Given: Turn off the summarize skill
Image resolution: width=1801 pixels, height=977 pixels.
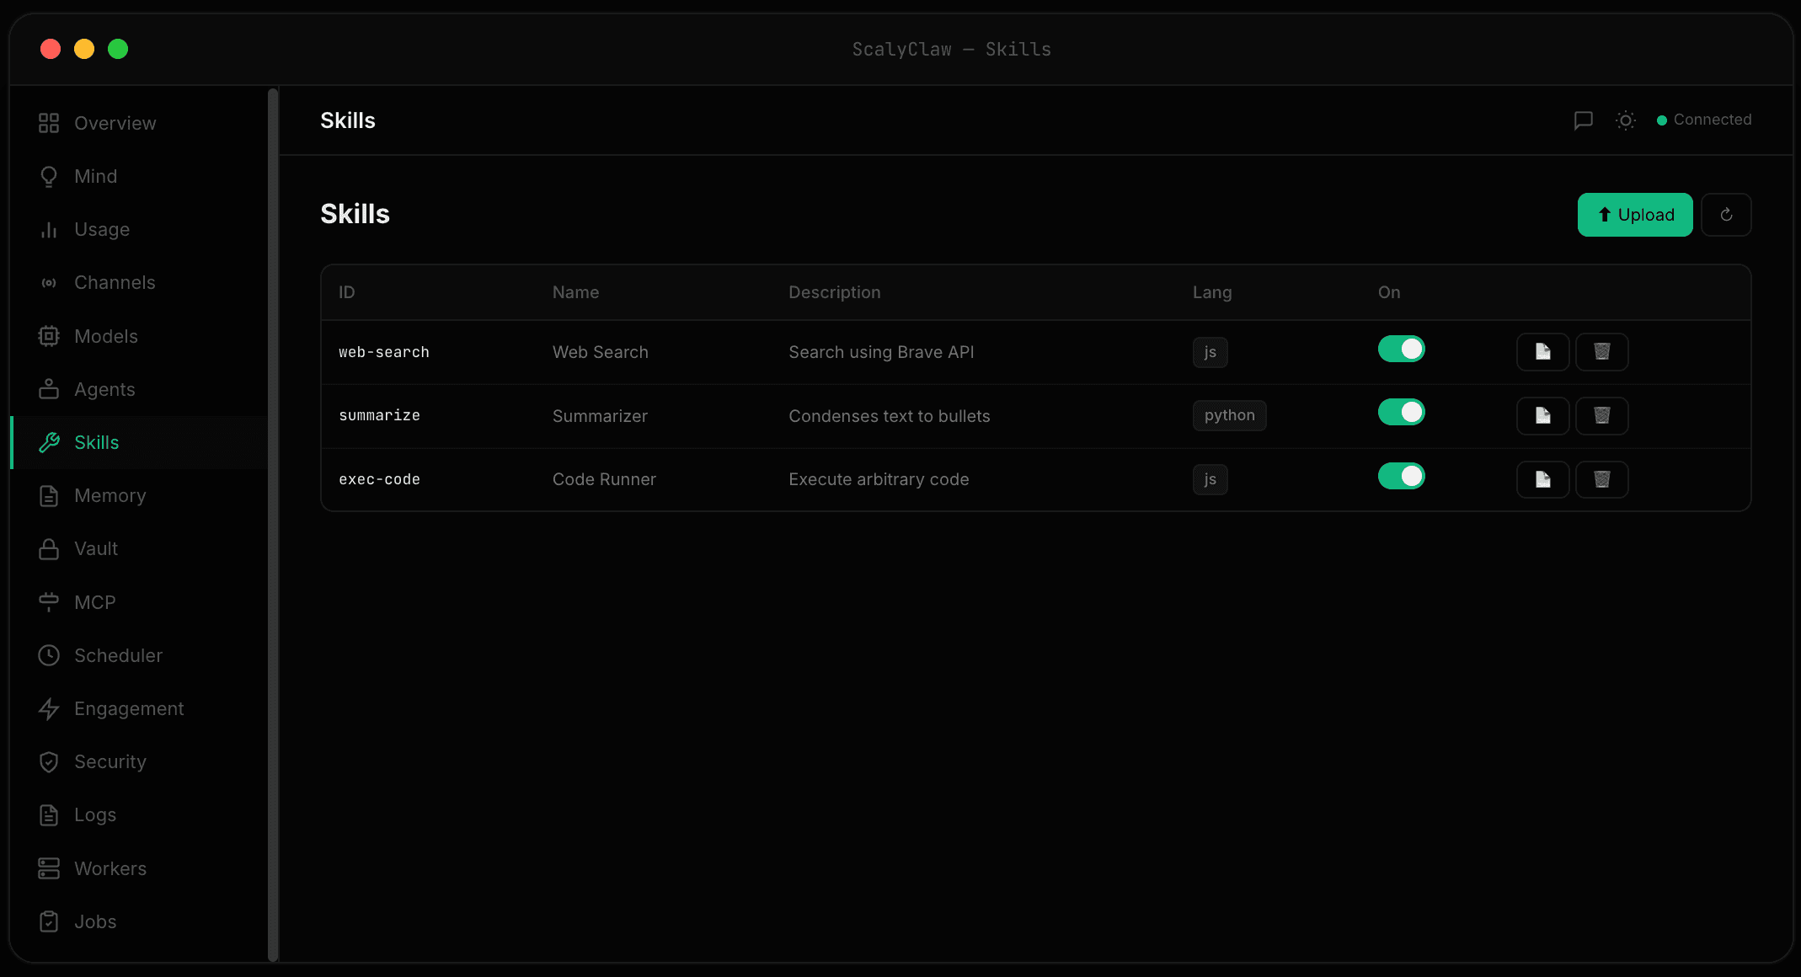Looking at the screenshot, I should point(1401,412).
